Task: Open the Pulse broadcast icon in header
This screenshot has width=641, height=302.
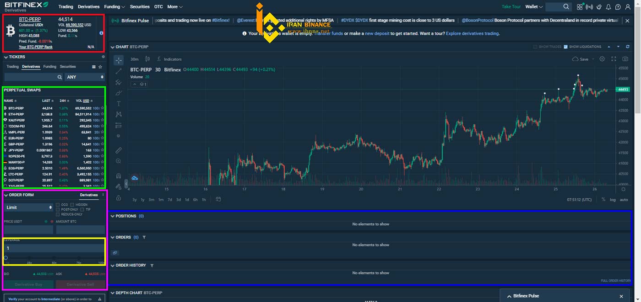Action: point(589,7)
